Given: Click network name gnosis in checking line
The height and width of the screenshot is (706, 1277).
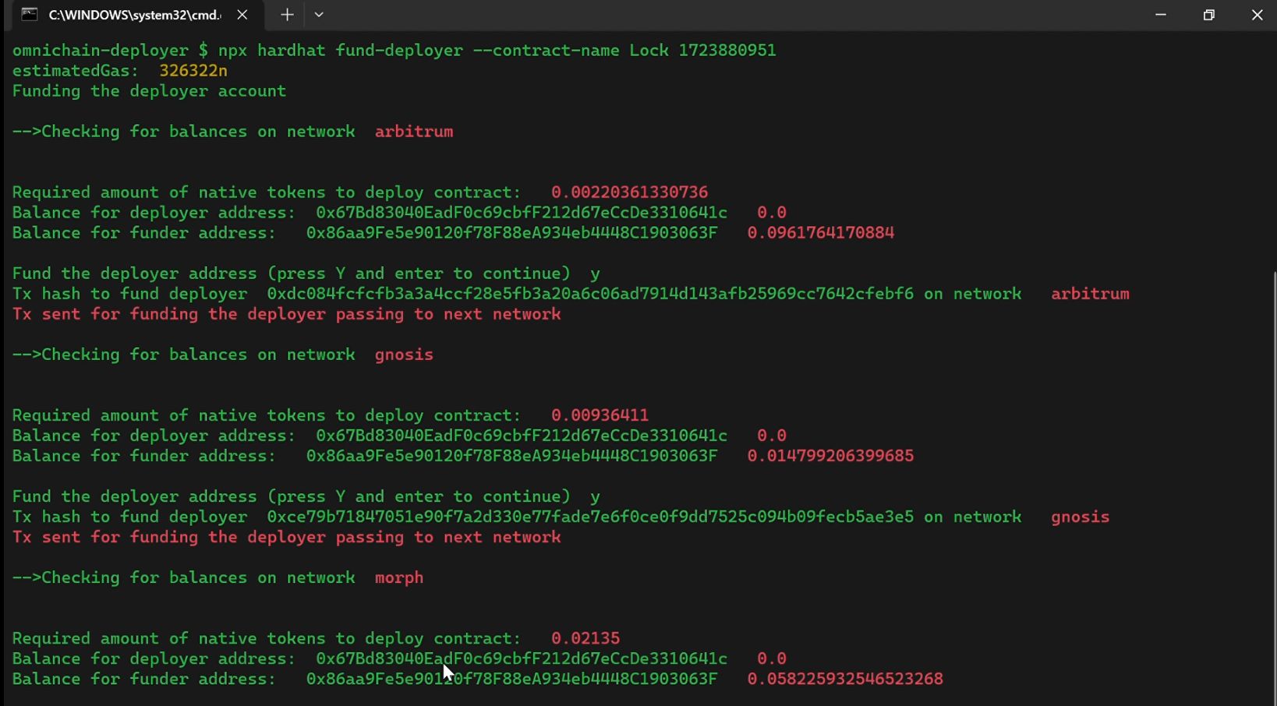Looking at the screenshot, I should tap(404, 355).
